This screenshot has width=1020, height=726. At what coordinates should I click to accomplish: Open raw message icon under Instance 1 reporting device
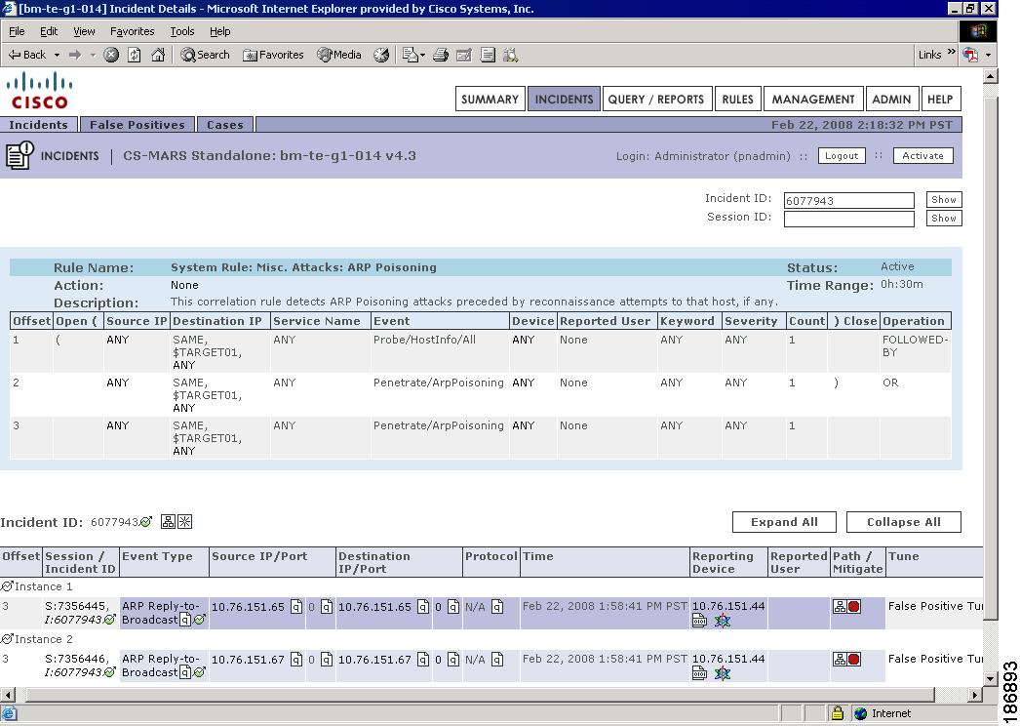(x=699, y=621)
